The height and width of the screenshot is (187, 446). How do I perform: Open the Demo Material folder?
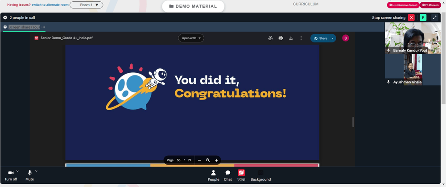pyautogui.click(x=193, y=6)
